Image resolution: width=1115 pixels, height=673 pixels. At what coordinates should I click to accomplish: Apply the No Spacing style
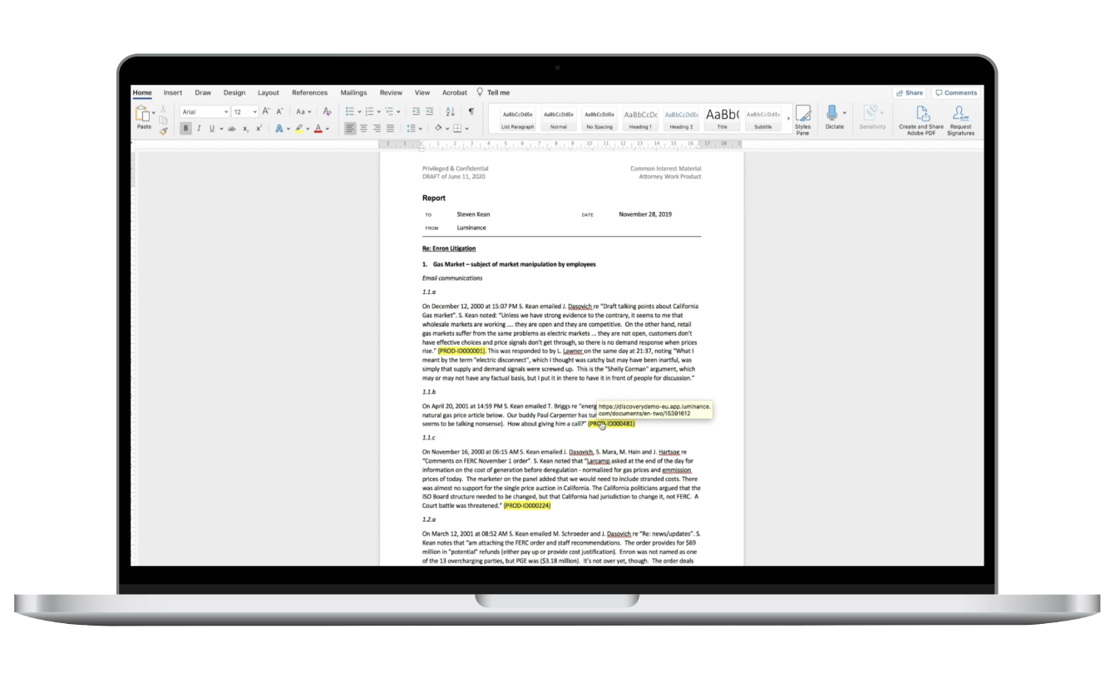[599, 120]
